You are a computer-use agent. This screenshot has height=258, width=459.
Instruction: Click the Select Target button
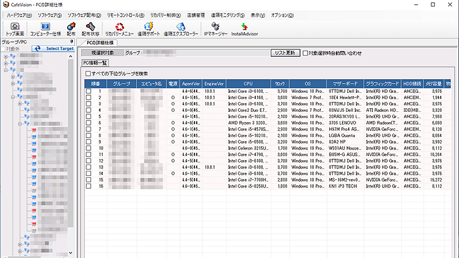(x=53, y=49)
